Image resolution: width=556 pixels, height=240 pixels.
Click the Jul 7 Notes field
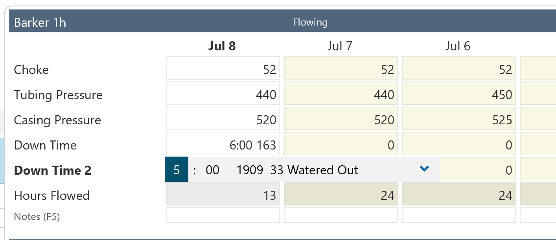[x=341, y=215]
